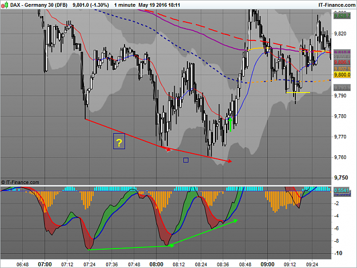Click the 09:24 time axis label

[x=312, y=265]
